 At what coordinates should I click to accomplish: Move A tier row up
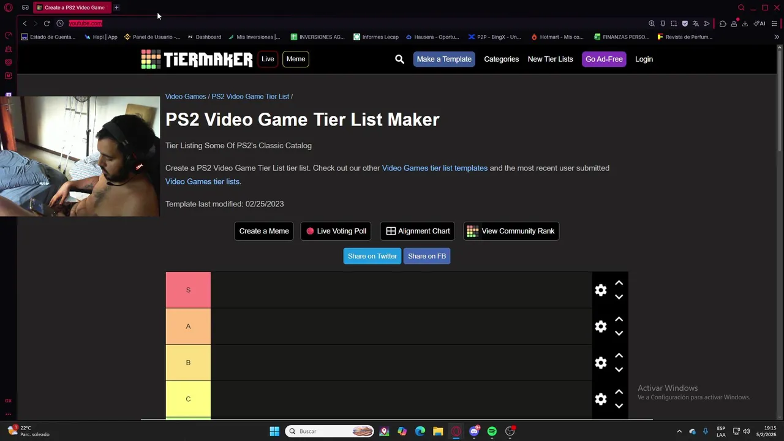[x=619, y=319]
